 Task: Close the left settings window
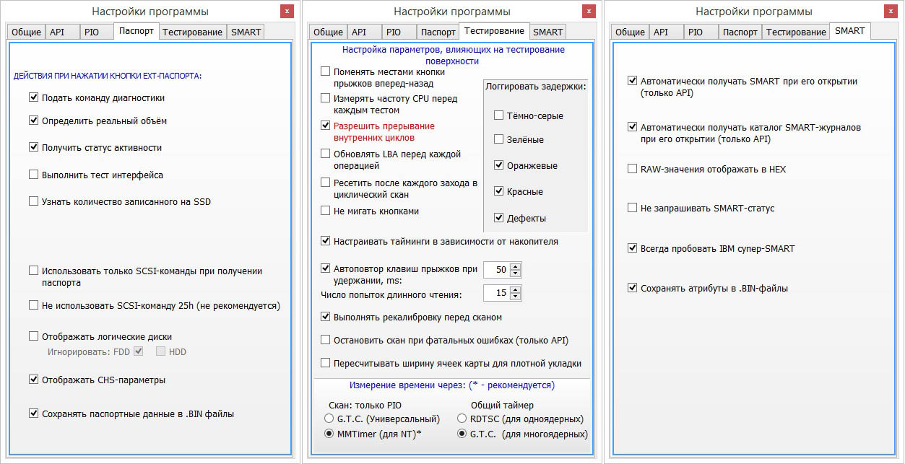pyautogui.click(x=287, y=11)
